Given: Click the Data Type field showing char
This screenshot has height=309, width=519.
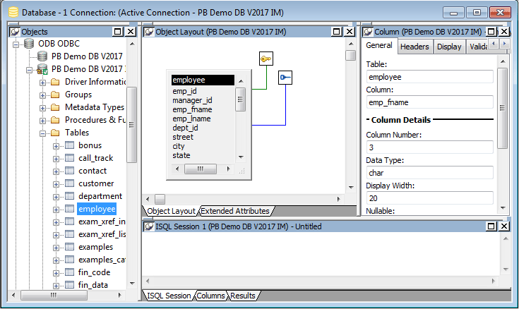Looking at the screenshot, I should [429, 172].
